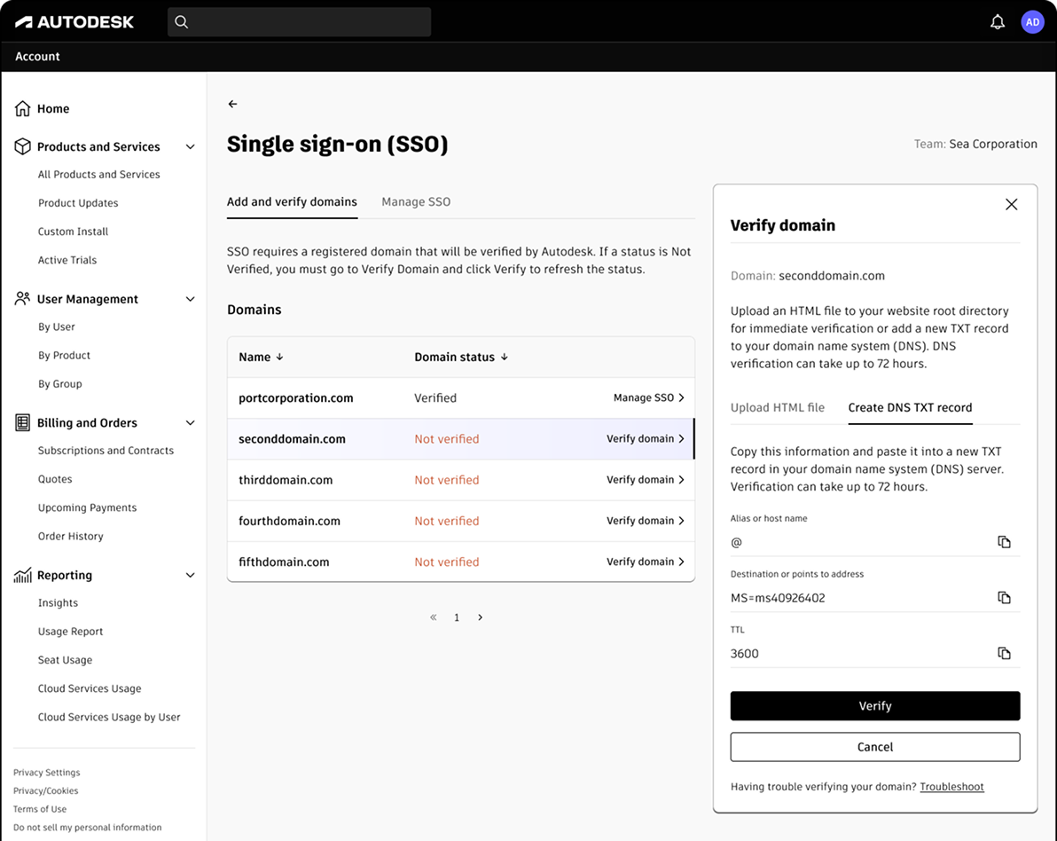Image resolution: width=1057 pixels, height=841 pixels.
Task: Click the search magnifier icon
Action: 181,21
